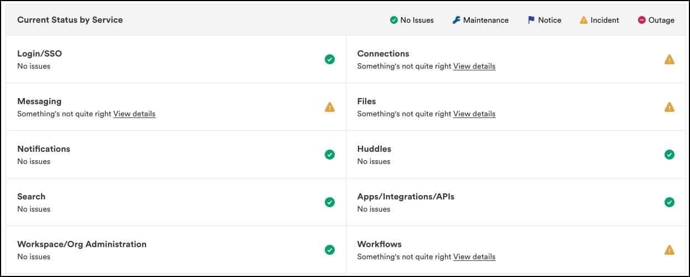Image resolution: width=690 pixels, height=277 pixels.
Task: Click the Huddles green status checkmark
Action: point(670,155)
